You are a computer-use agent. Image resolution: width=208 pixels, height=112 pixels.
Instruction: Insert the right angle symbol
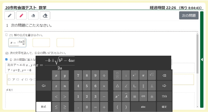pyautogui.click(x=135, y=86)
